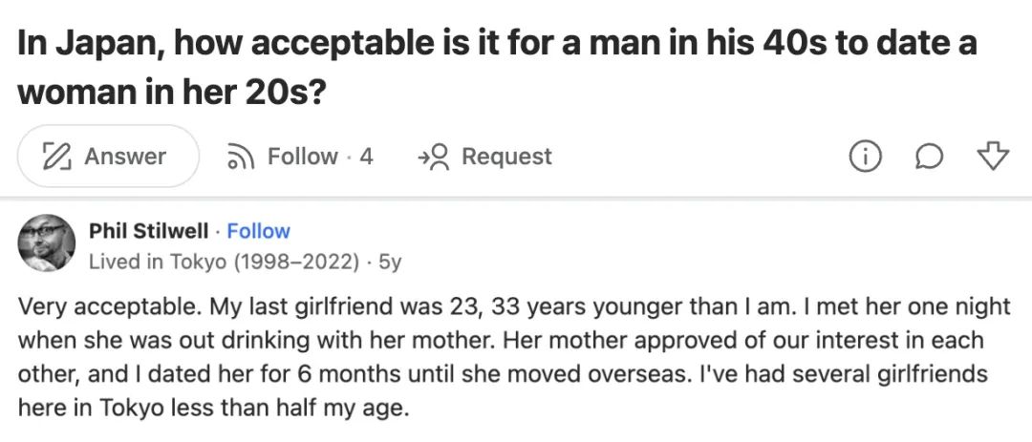Click the follower count number 4
This screenshot has height=442, width=1032.
pyautogui.click(x=366, y=157)
